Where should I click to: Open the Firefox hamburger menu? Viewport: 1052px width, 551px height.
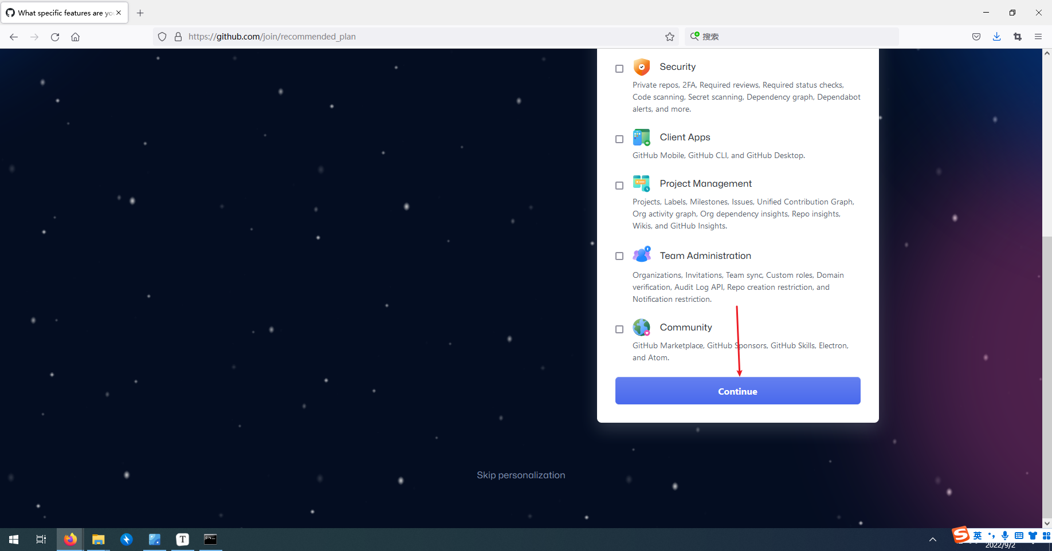tap(1038, 37)
